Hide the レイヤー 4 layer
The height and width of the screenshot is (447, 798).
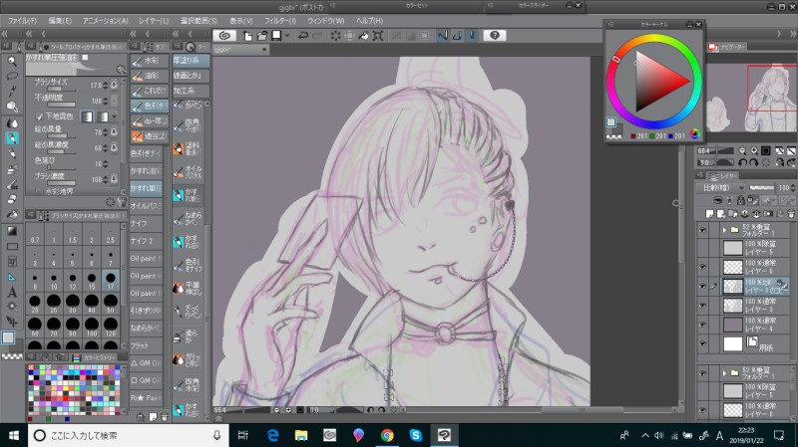click(703, 325)
